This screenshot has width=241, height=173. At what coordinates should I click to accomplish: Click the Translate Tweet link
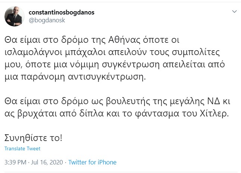[22, 148]
